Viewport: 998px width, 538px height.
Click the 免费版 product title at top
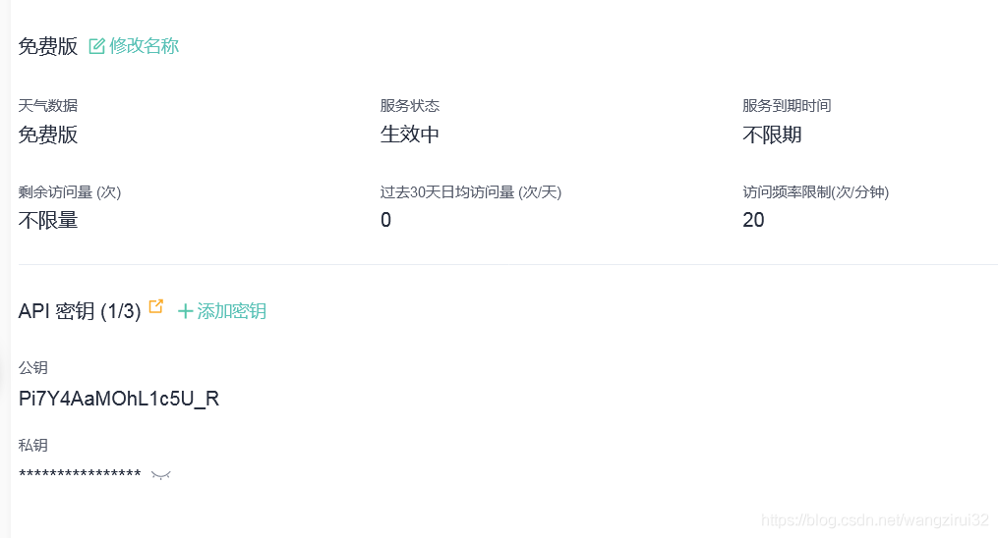click(x=48, y=46)
